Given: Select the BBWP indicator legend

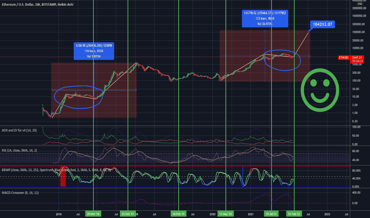Looking at the screenshot, I should point(56,170).
